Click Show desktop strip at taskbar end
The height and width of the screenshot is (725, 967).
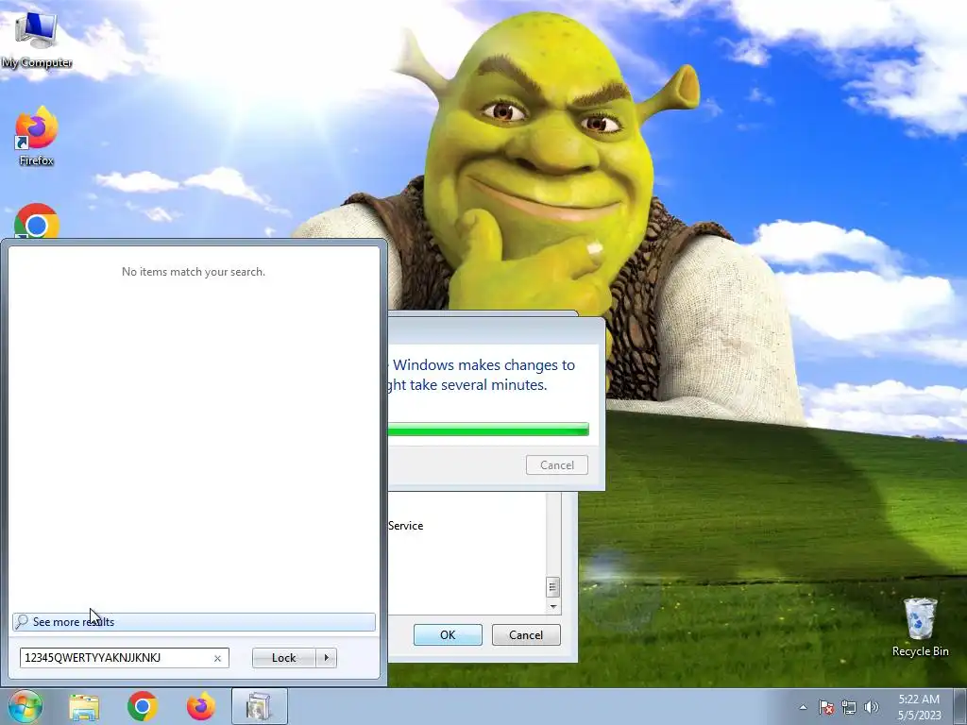(x=960, y=706)
